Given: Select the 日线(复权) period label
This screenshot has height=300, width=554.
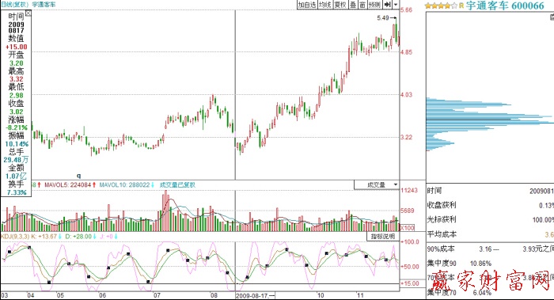Looking at the screenshot, I should tap(14, 5).
